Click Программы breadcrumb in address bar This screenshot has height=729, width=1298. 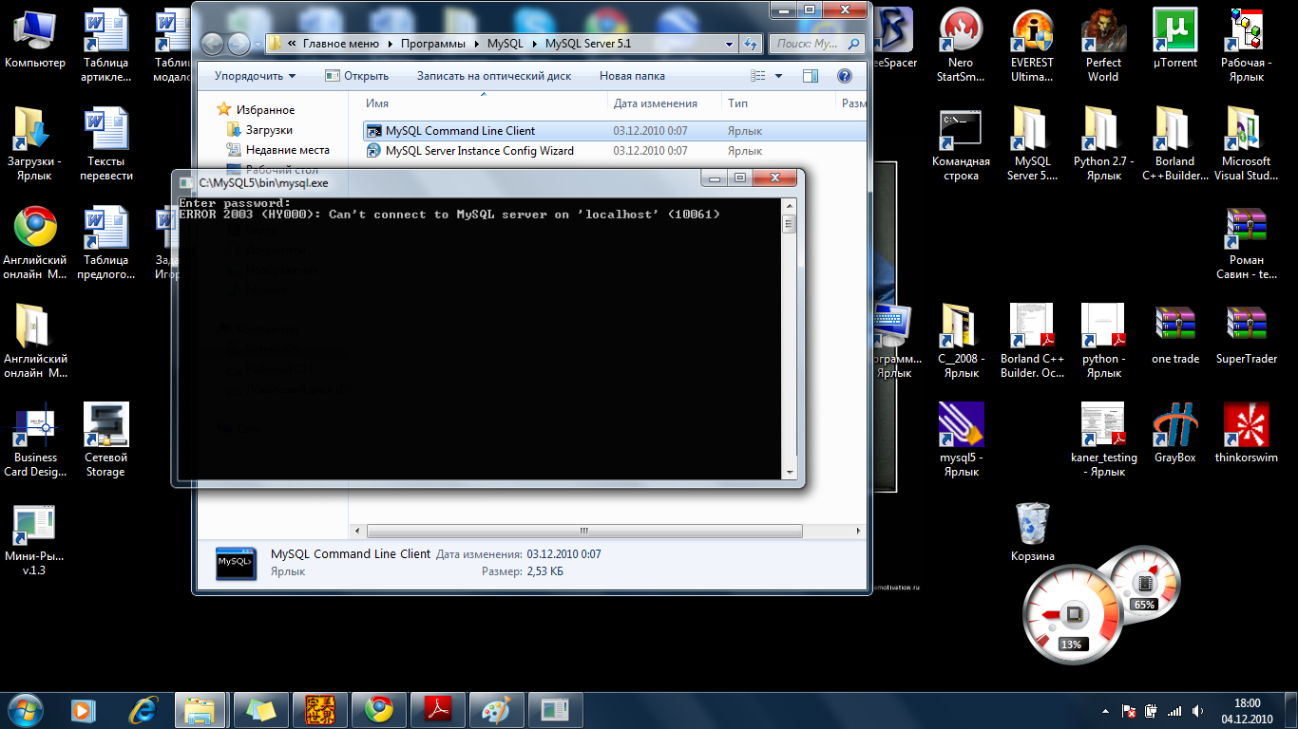(433, 44)
